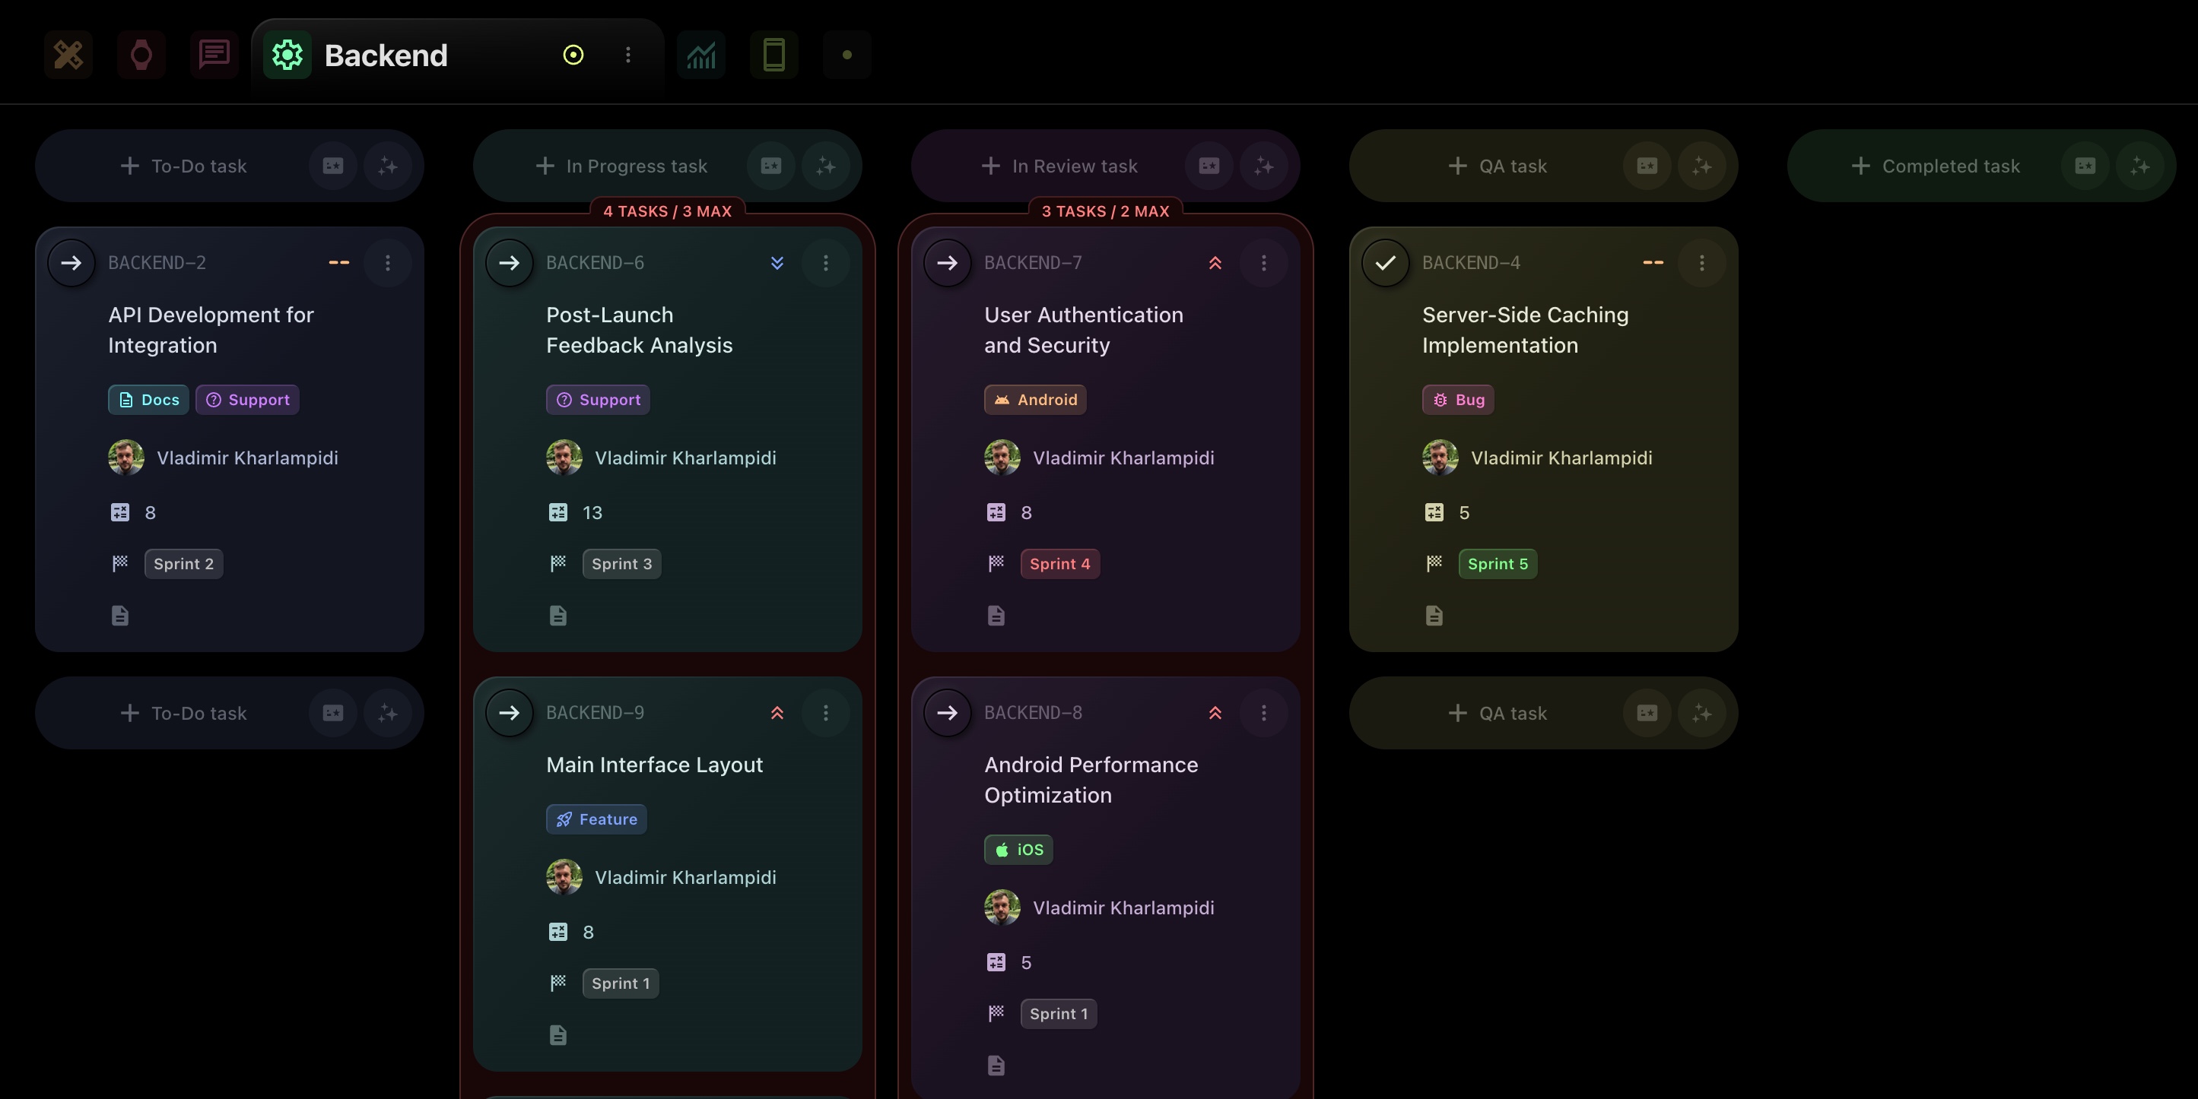Open description document icon on BACKEND-7
The height and width of the screenshot is (1099, 2198).
996,616
